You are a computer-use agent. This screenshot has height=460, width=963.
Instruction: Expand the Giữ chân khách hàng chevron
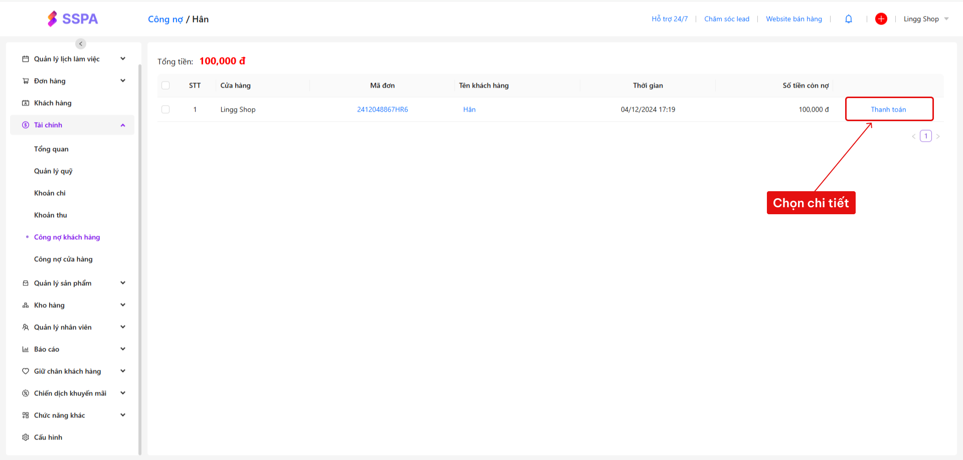pyautogui.click(x=123, y=371)
